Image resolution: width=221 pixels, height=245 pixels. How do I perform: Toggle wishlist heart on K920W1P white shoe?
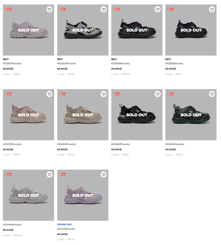[49, 175]
